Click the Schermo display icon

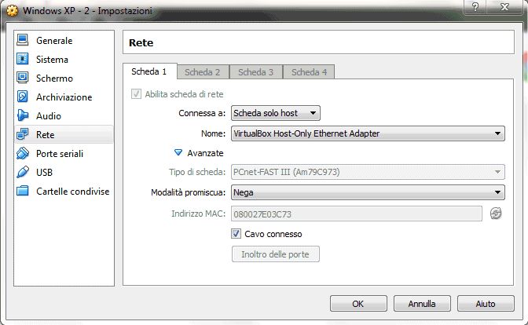[x=23, y=78]
